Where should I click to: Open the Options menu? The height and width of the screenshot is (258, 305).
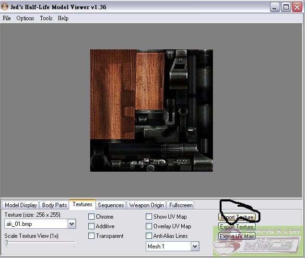[x=25, y=18]
